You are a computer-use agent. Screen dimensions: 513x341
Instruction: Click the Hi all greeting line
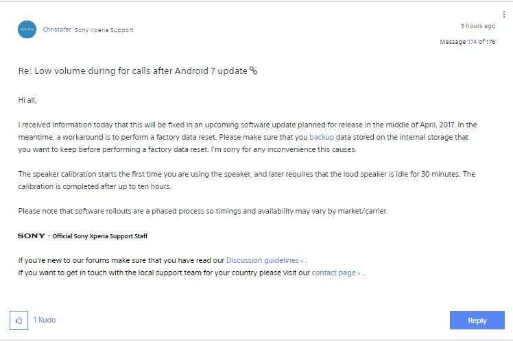pyautogui.click(x=27, y=100)
